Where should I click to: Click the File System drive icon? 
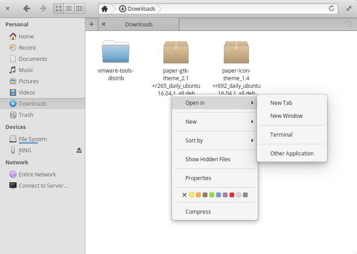13,139
